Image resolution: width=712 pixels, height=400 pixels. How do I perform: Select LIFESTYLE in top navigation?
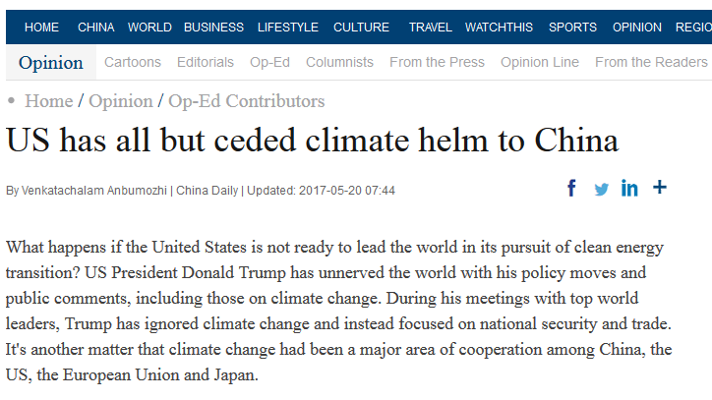click(288, 28)
